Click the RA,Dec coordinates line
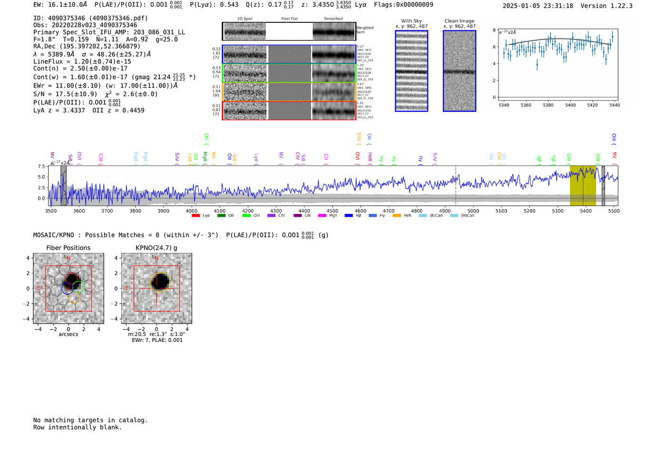 [87, 46]
